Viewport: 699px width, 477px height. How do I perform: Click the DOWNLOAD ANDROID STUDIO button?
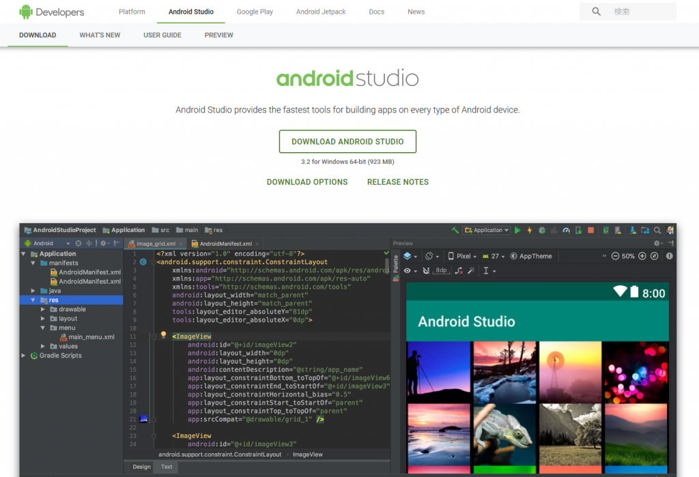tap(347, 141)
